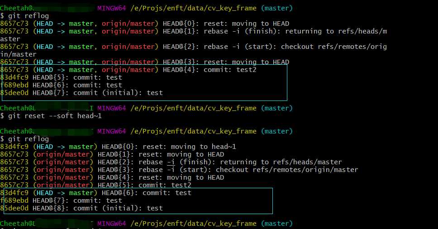Click the 'HEAD@{1}: reset: moving to HEAD' line with (origin/master)
The height and width of the screenshot is (229, 438).
click(x=112, y=154)
